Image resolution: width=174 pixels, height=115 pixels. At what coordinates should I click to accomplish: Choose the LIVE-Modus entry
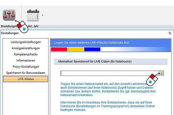(26, 79)
